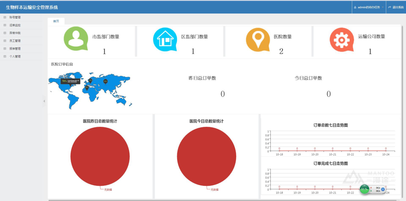Click the 医院今日总数量统计 red pie chart
The height and width of the screenshot is (201, 406).
coord(206,156)
